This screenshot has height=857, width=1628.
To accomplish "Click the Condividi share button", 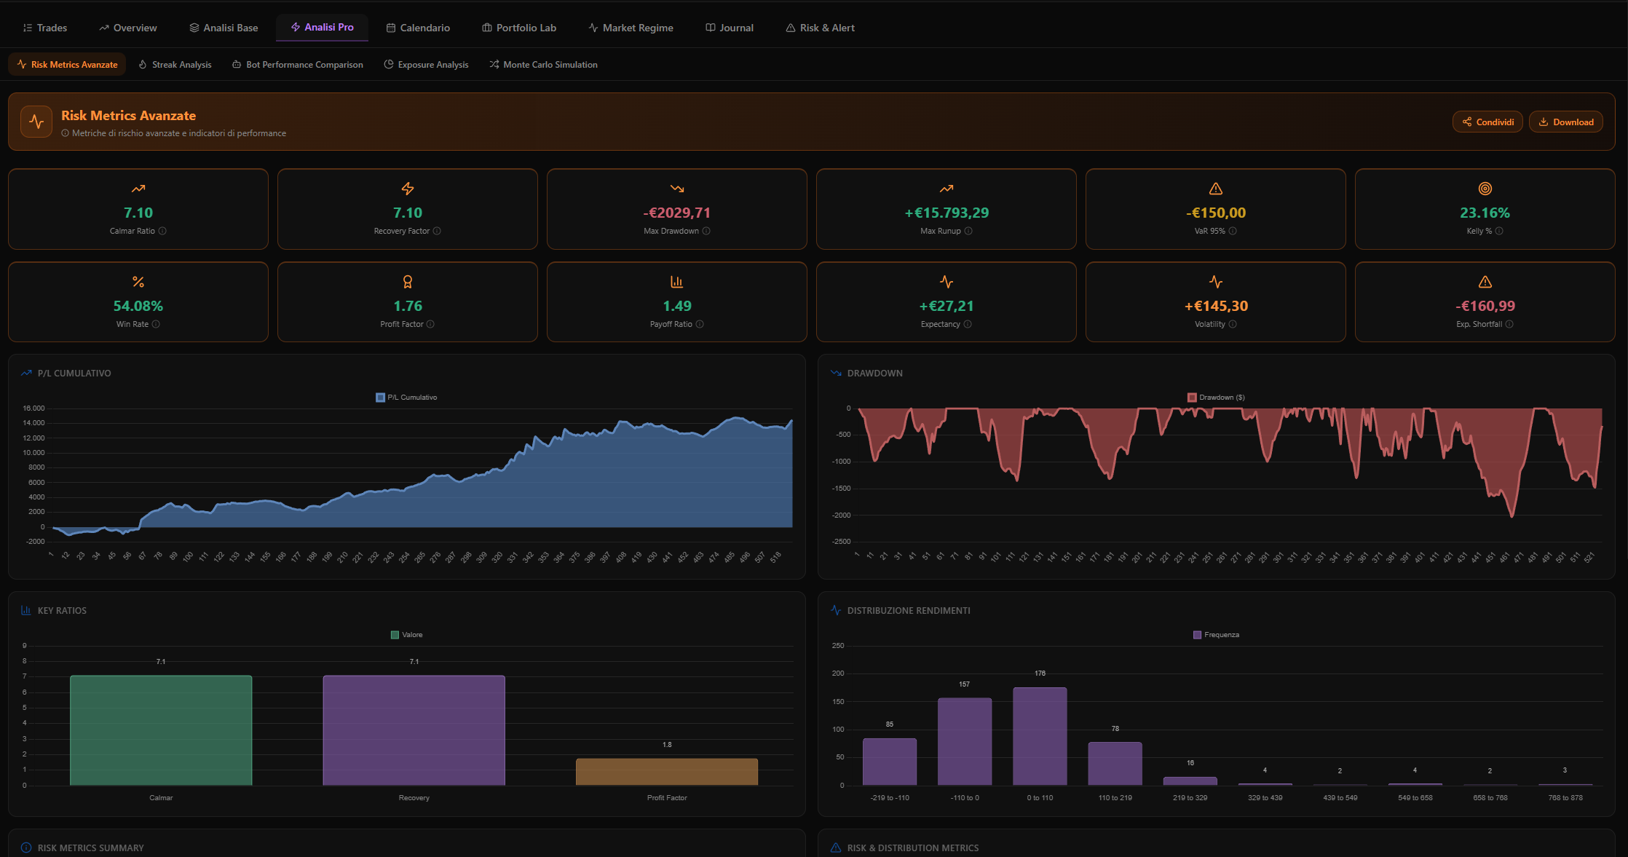I will [x=1487, y=122].
